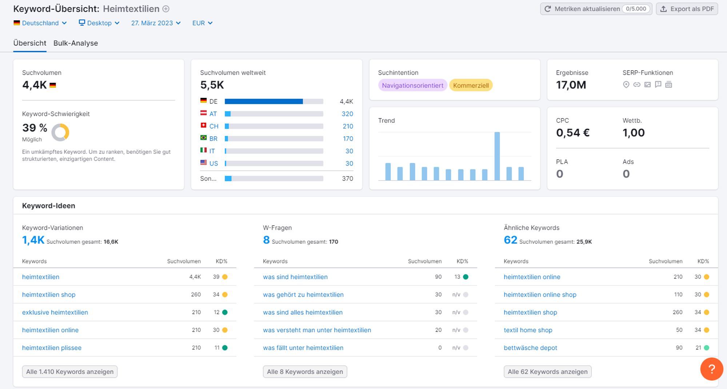Click the Brazil flag in worldwide volume
This screenshot has width=727, height=389.
click(x=204, y=138)
